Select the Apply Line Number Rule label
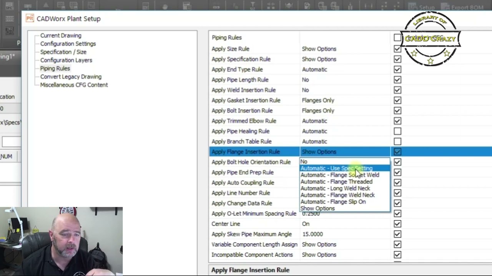 coord(241,193)
